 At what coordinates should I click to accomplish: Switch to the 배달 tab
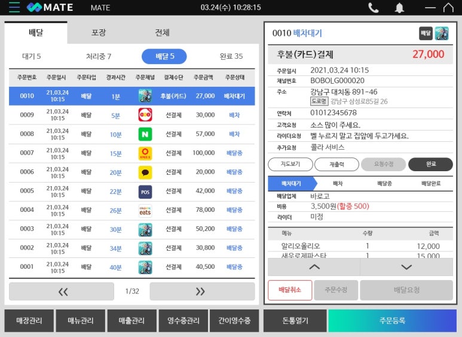(x=36, y=32)
